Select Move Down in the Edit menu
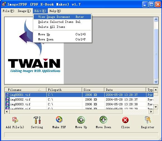Screen dimensions: 162x141 pyautogui.click(x=62, y=39)
